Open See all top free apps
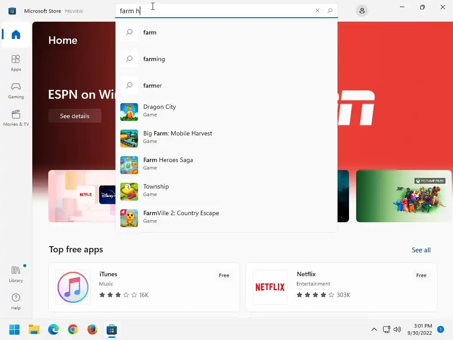453x340 pixels. [x=421, y=250]
